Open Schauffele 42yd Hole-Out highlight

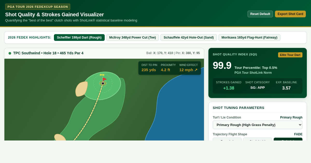[189, 38]
